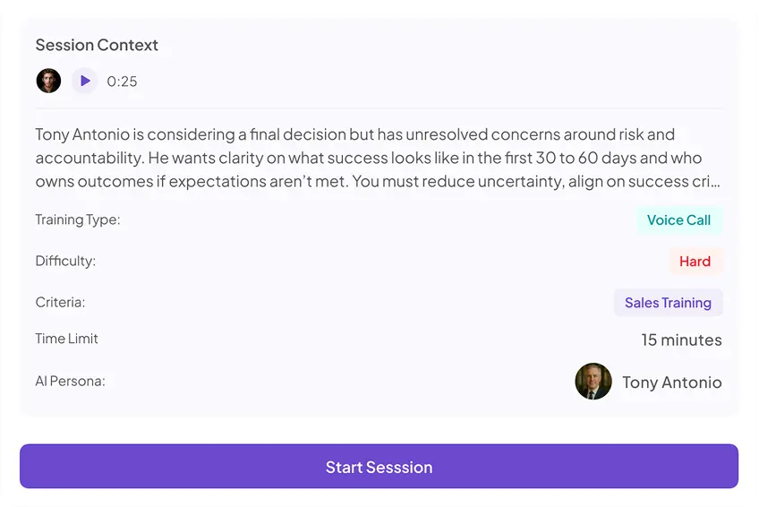Select the Voice Call training type badge
The image size is (759, 507).
(x=678, y=219)
